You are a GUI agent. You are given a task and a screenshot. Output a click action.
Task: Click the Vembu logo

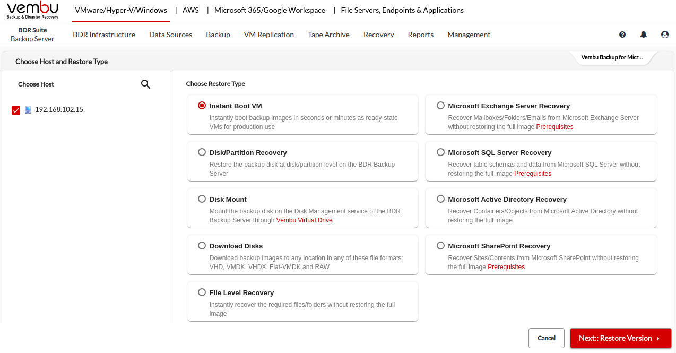(32, 10)
